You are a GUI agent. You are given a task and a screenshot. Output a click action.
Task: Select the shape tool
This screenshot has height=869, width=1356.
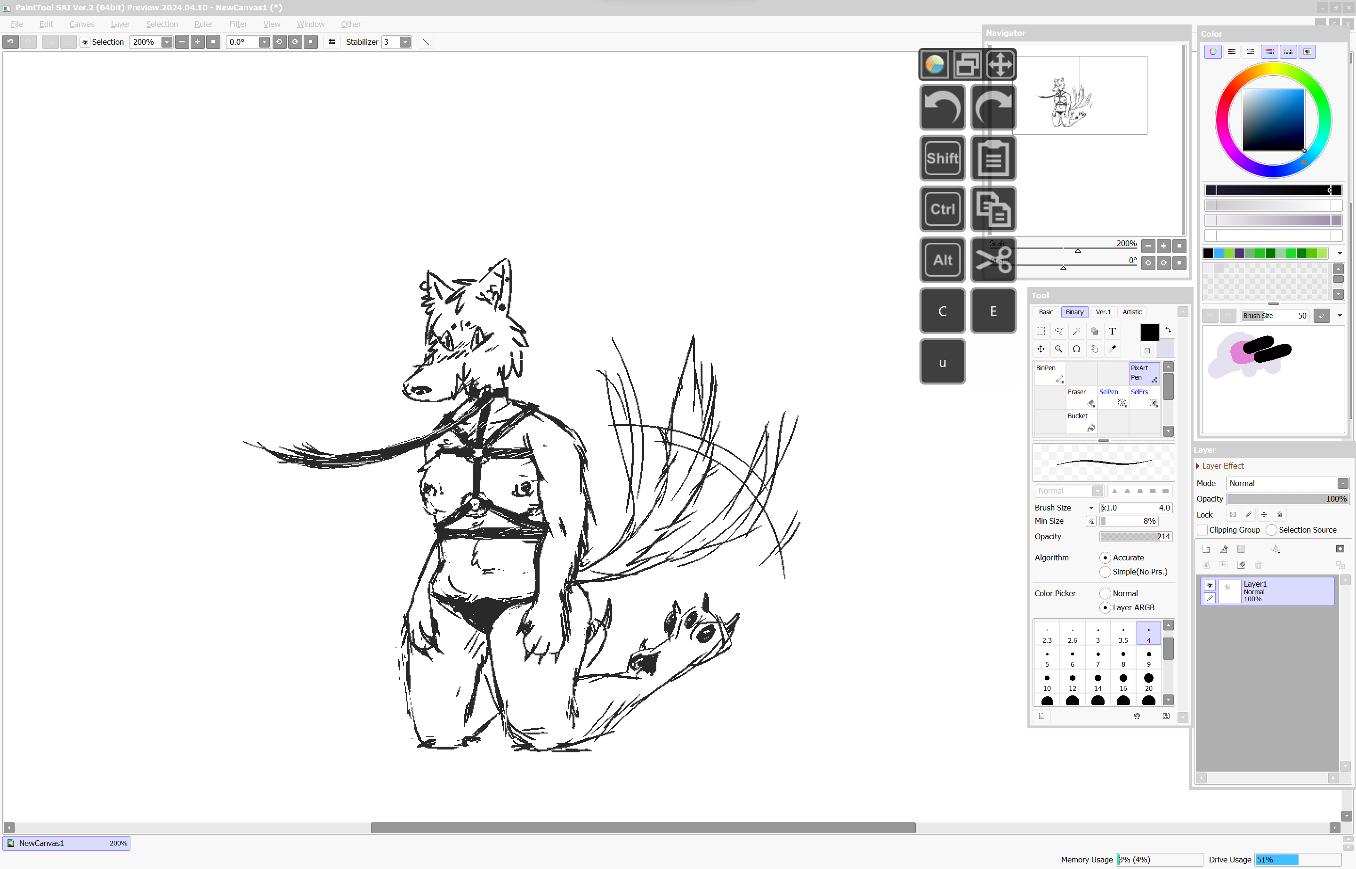[1095, 331]
